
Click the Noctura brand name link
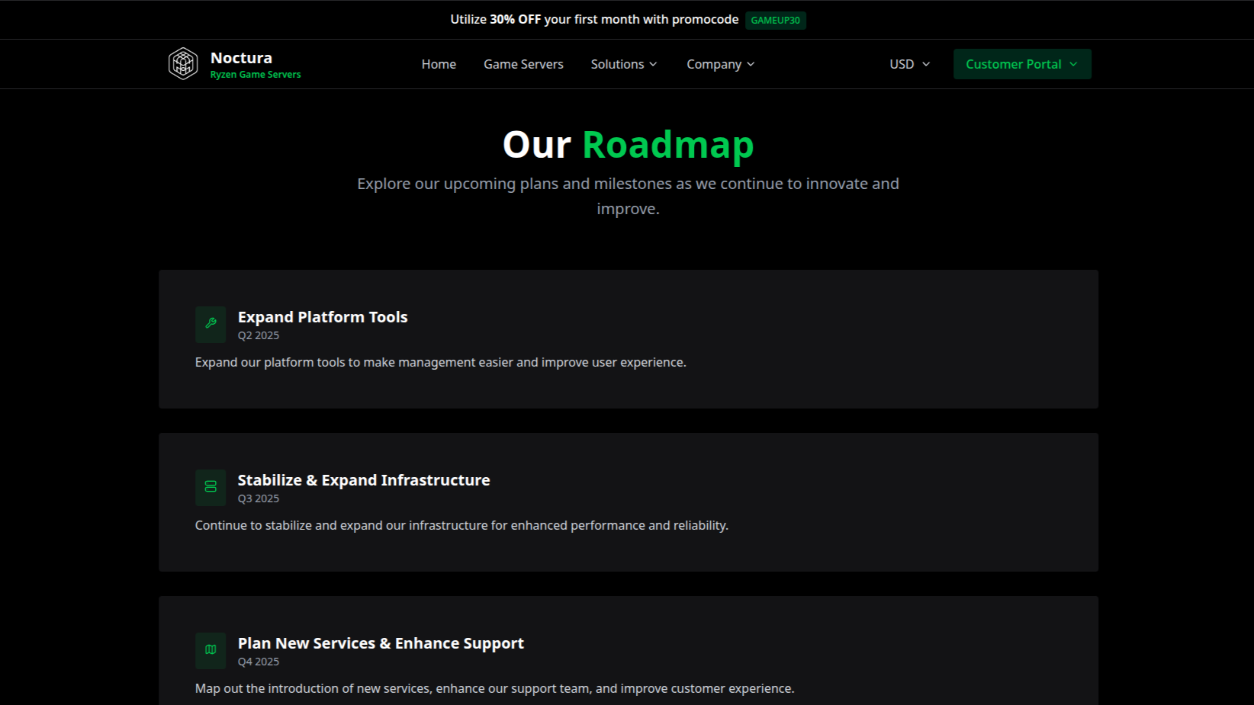[x=241, y=58]
